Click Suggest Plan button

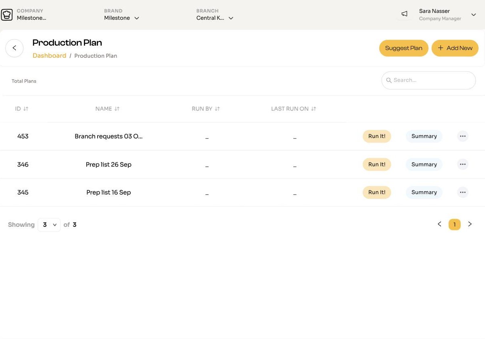tap(403, 48)
